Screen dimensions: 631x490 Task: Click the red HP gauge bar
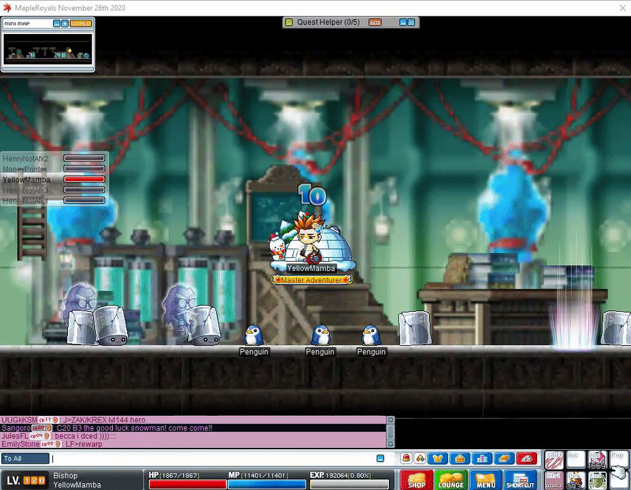click(x=188, y=485)
